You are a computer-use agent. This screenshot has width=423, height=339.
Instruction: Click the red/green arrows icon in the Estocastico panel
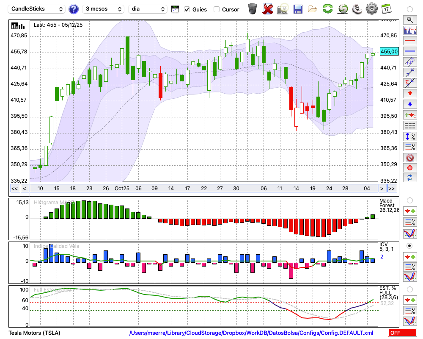click(x=410, y=300)
